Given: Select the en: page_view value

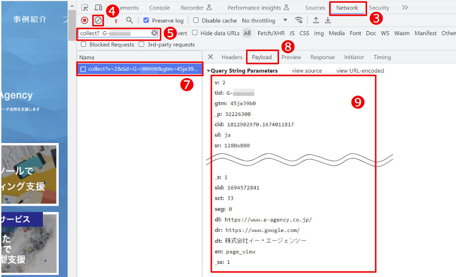Looking at the screenshot, I should point(241,252).
